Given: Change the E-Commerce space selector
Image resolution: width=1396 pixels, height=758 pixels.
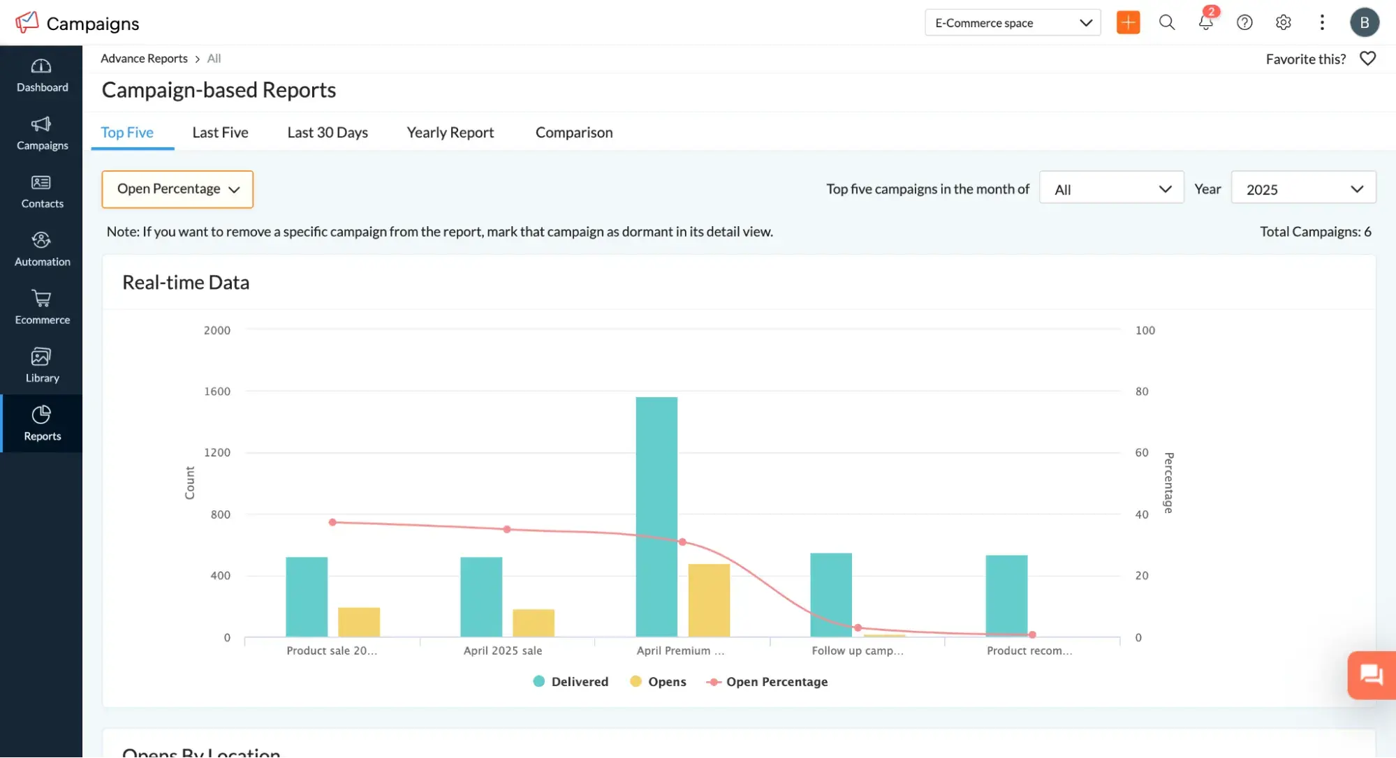Looking at the screenshot, I should 1012,22.
